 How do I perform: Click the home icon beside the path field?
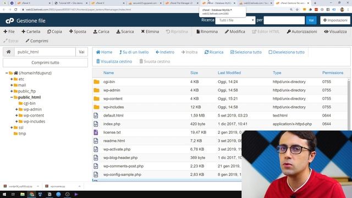coord(9,52)
